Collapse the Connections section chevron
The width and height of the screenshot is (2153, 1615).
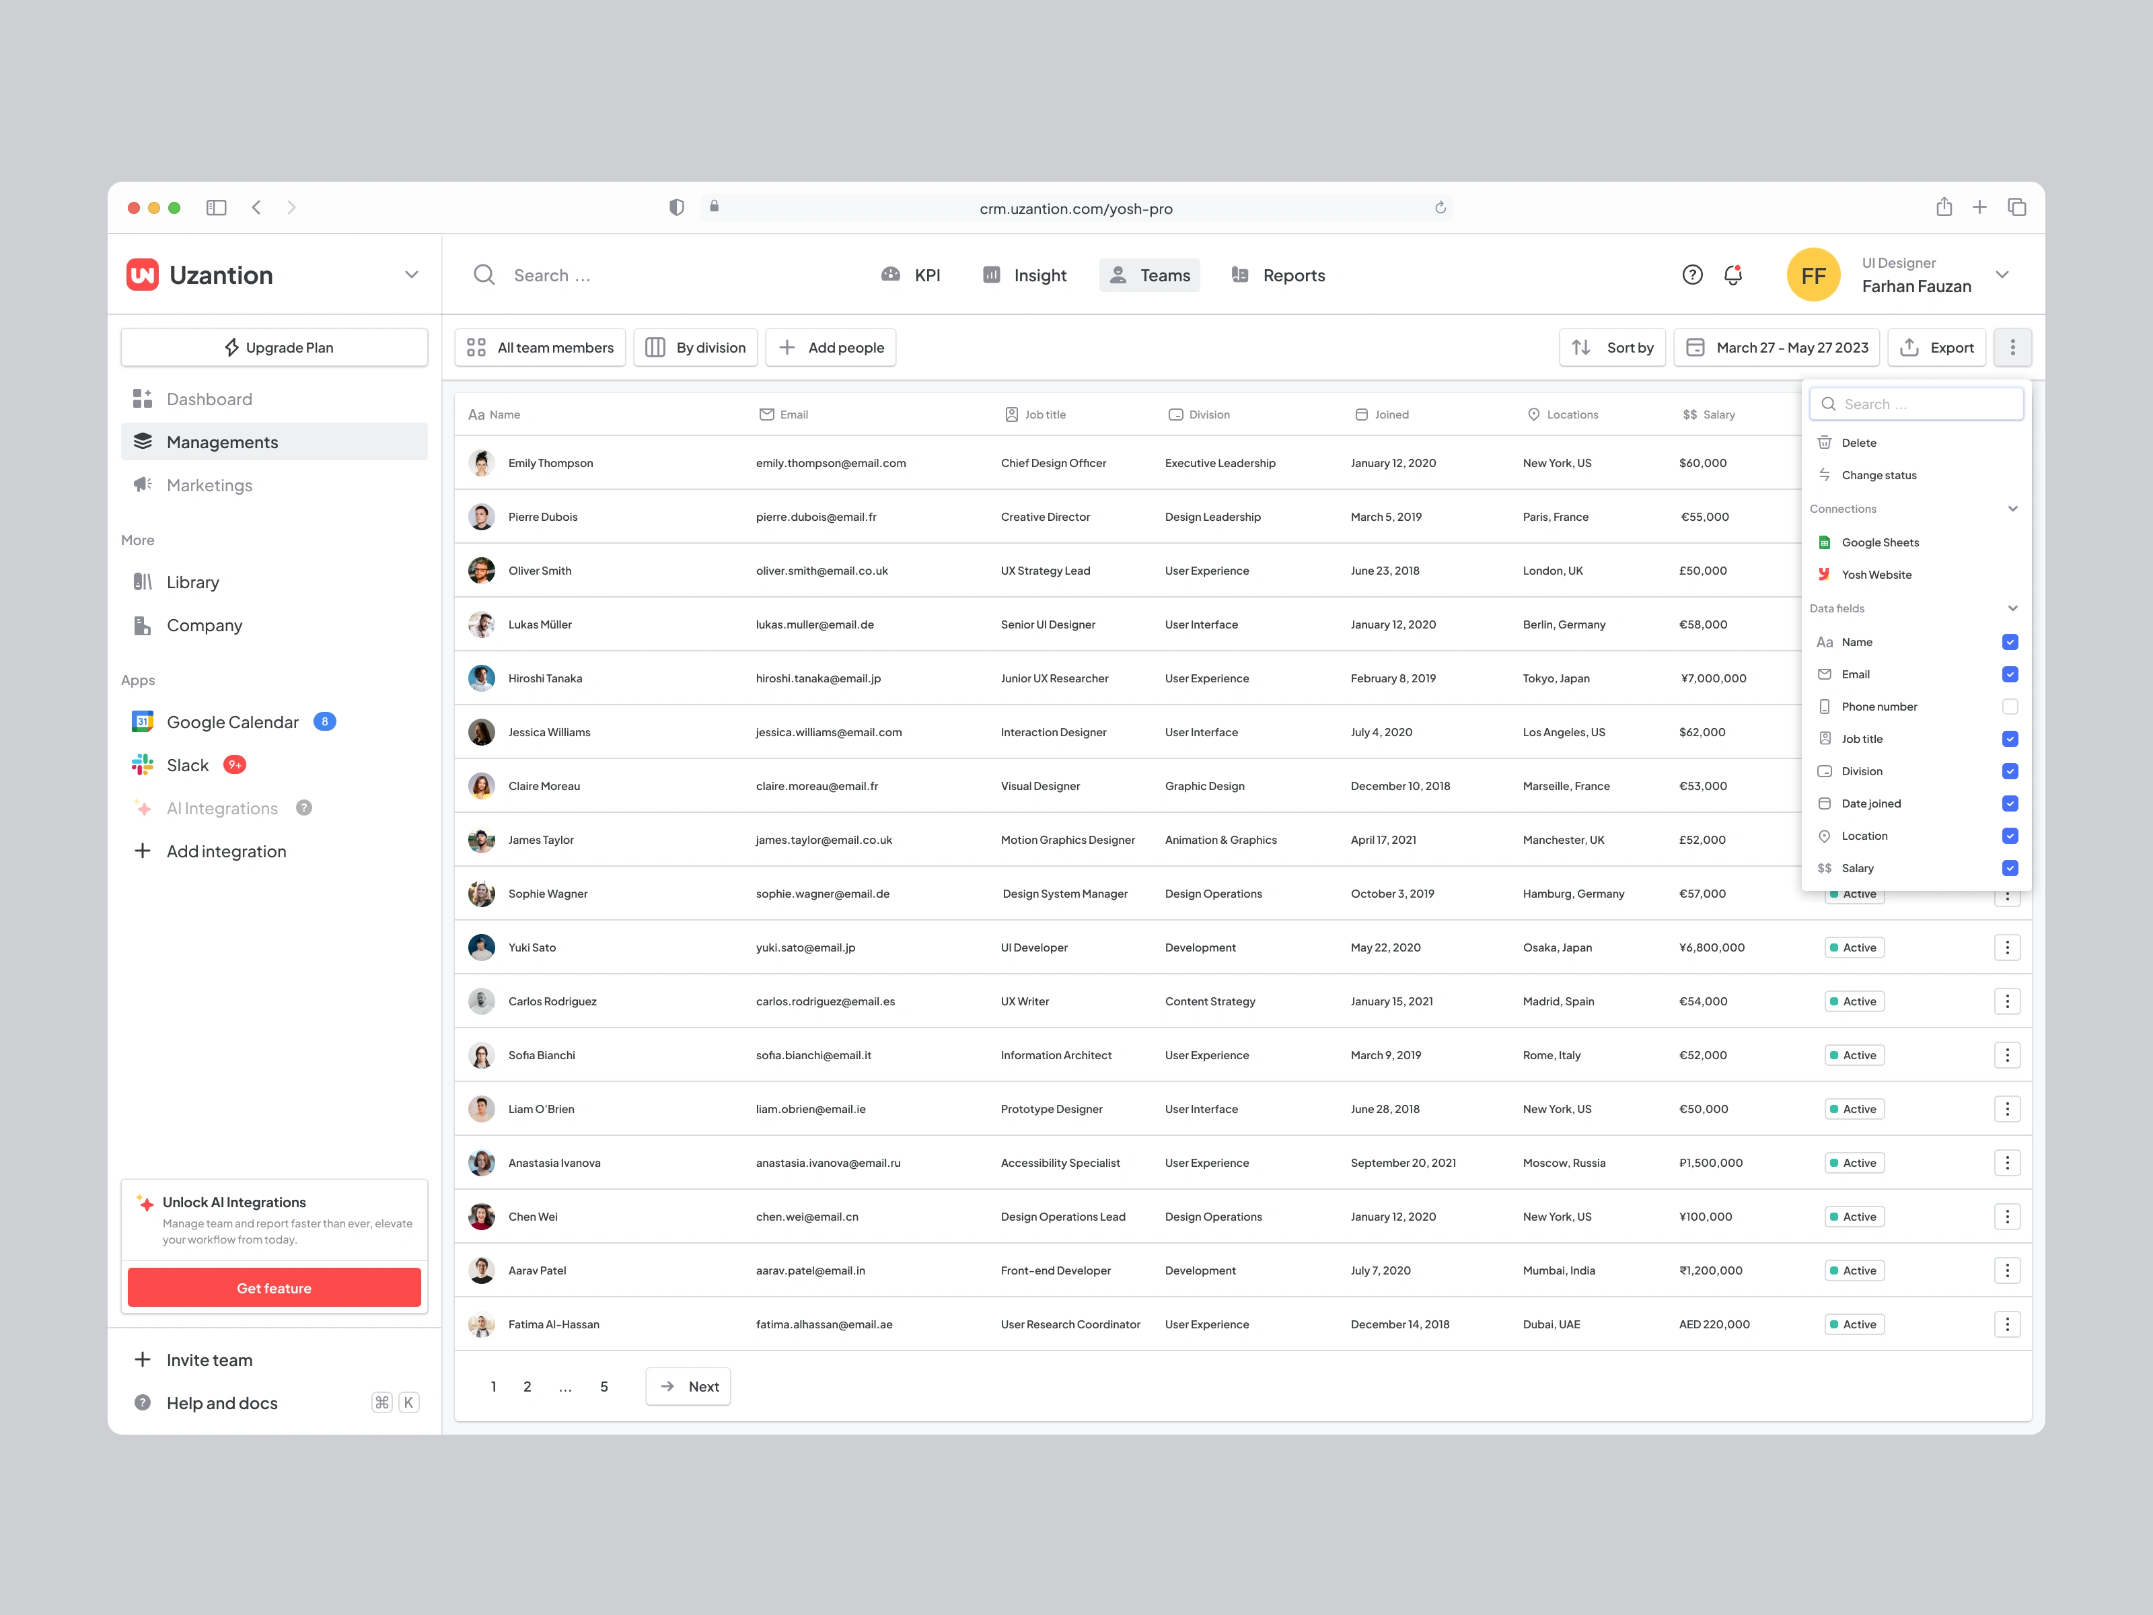2012,509
